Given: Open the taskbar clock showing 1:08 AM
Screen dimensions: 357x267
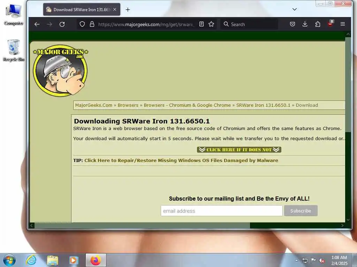Looking at the screenshot, I should [x=339, y=260].
